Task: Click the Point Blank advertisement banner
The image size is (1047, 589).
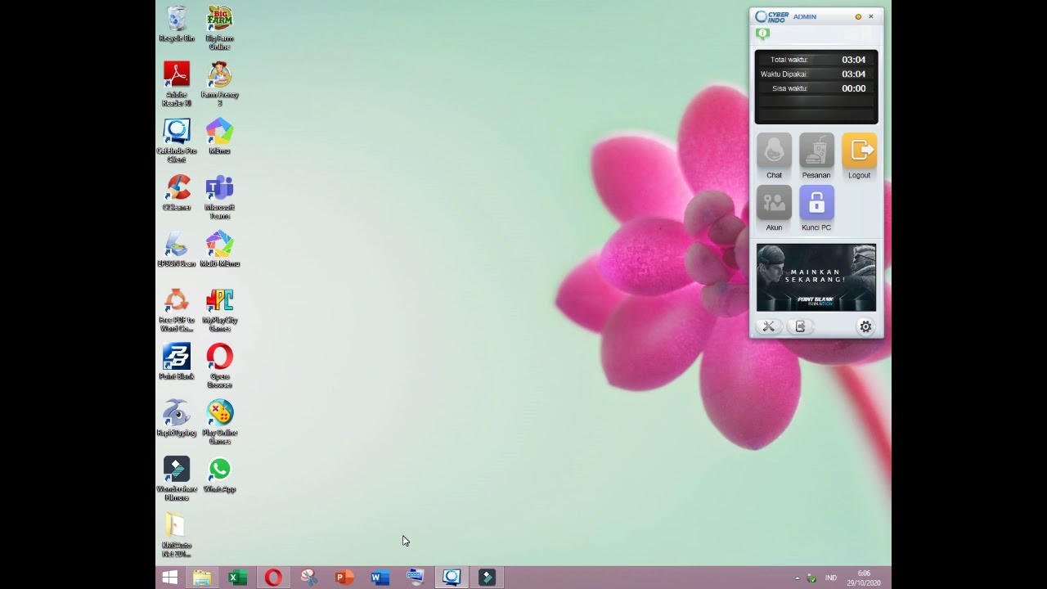Action: (x=816, y=277)
